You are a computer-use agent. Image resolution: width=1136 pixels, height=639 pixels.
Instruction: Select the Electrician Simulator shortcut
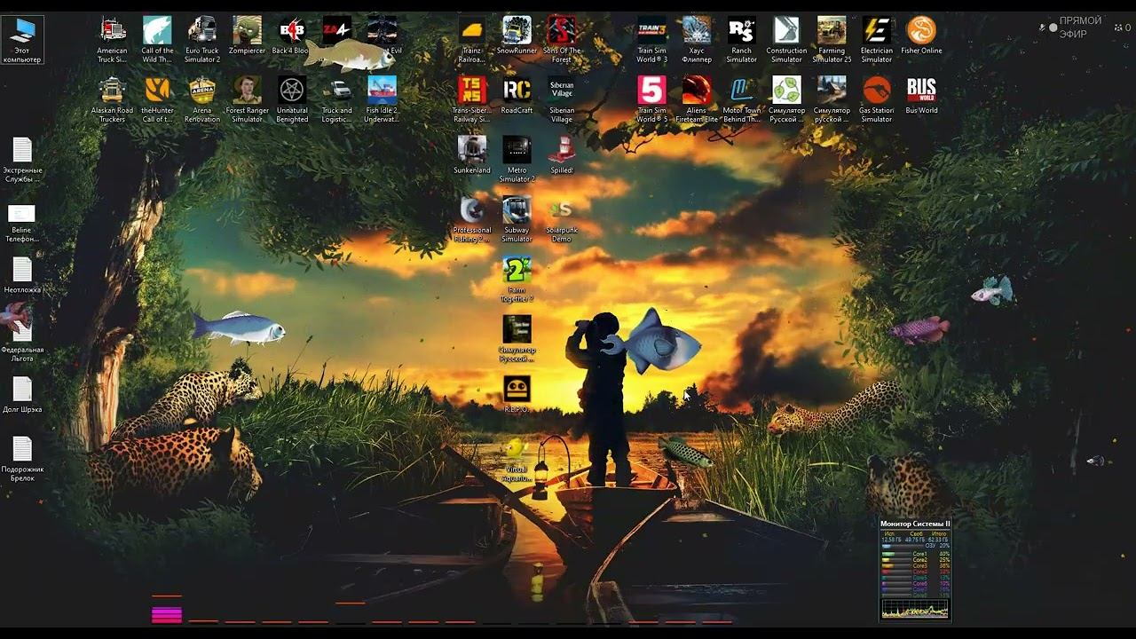876,40
